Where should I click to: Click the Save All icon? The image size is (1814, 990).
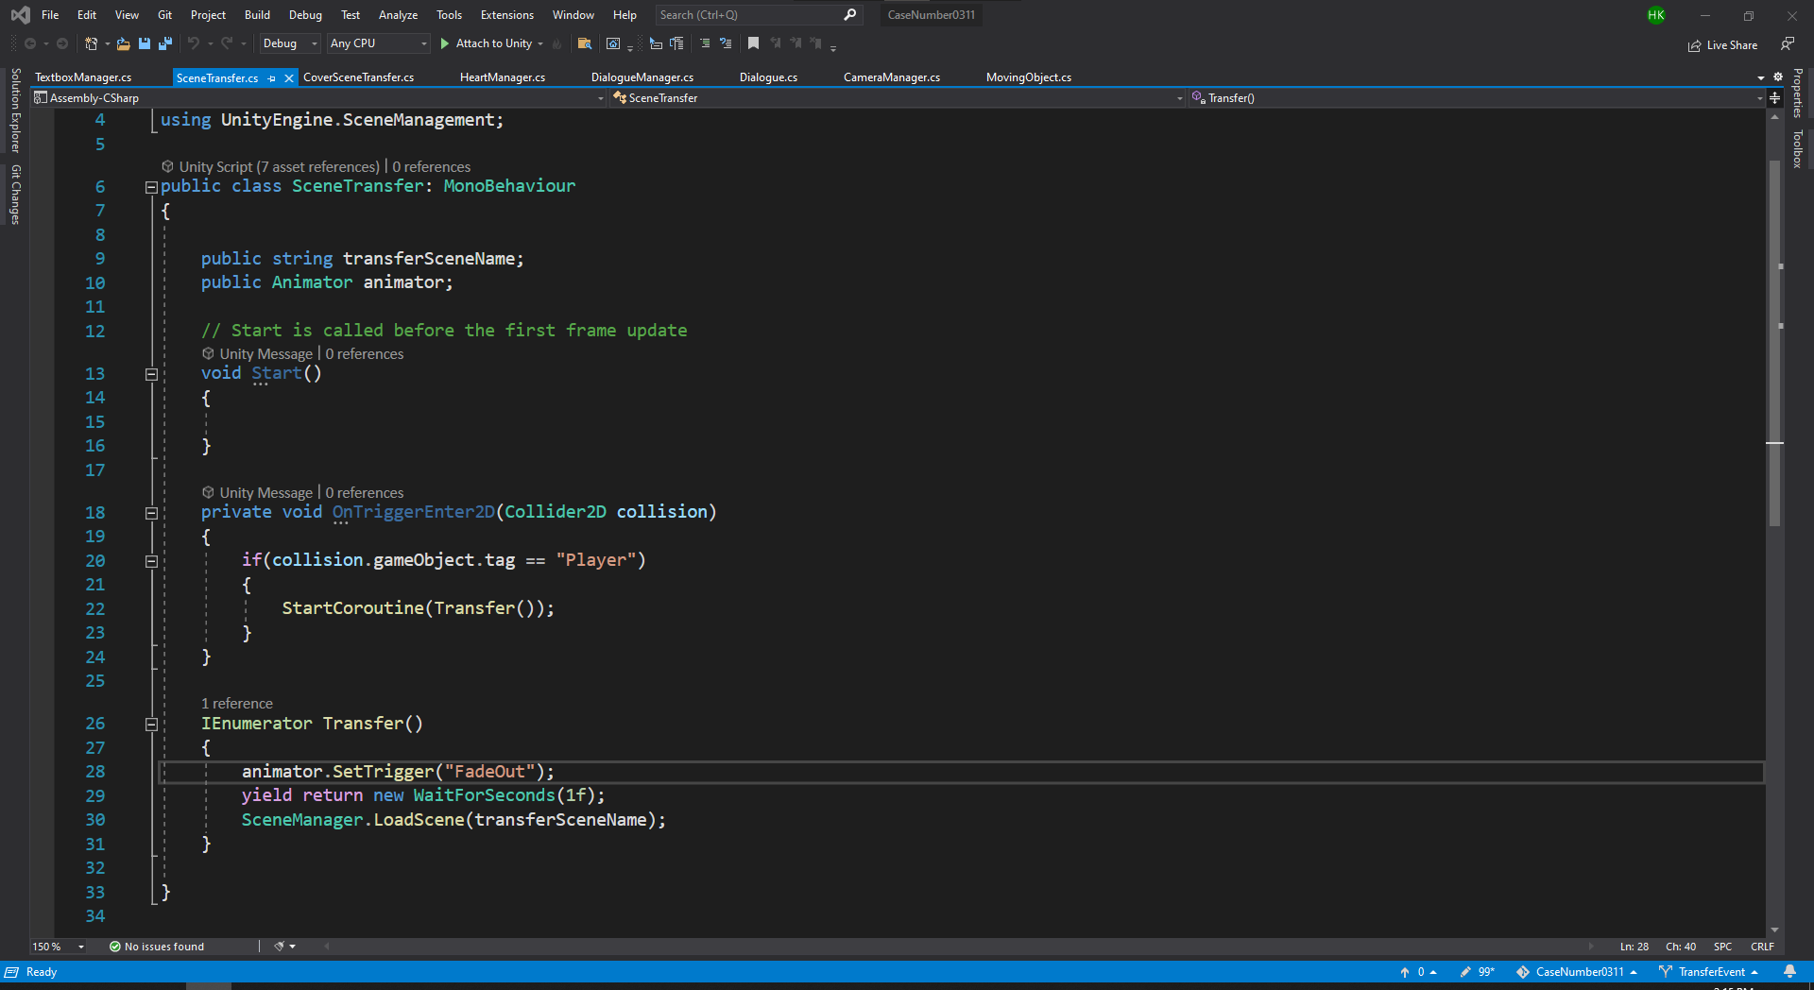[165, 43]
